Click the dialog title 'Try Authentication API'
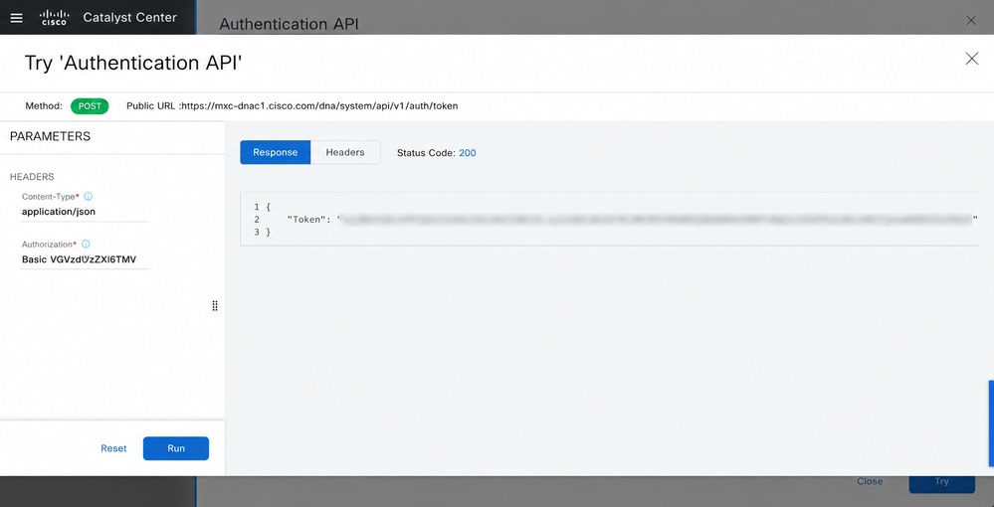994x507 pixels. (133, 63)
